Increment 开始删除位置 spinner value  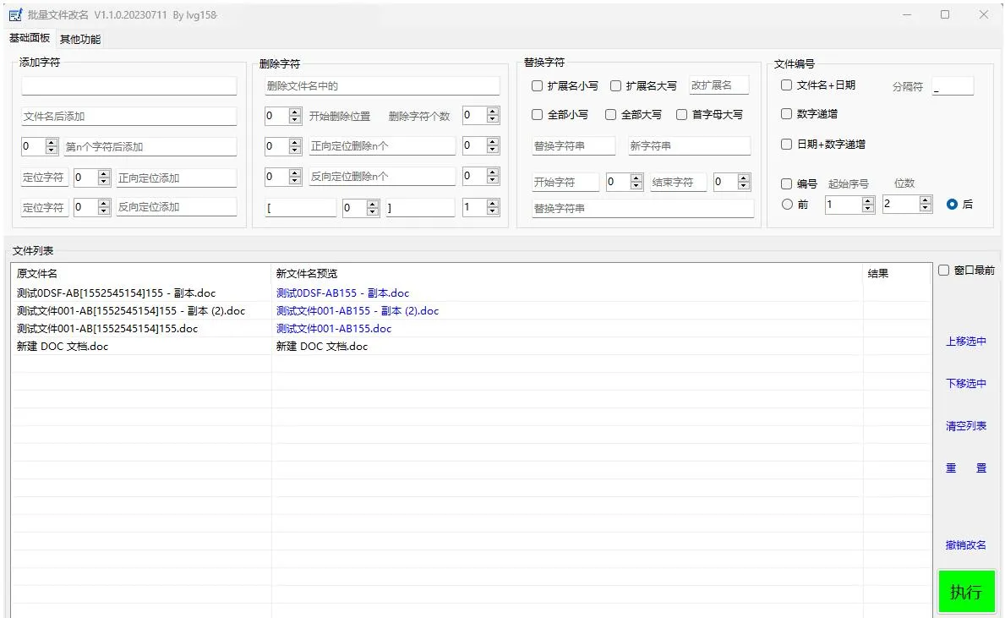click(293, 110)
